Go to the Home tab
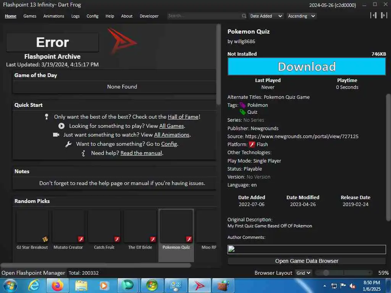Viewport: 391px width, 293px height. point(10,16)
